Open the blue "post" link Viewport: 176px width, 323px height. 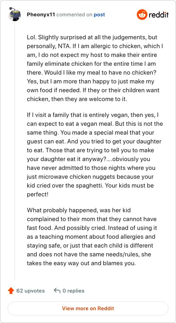tap(99, 15)
